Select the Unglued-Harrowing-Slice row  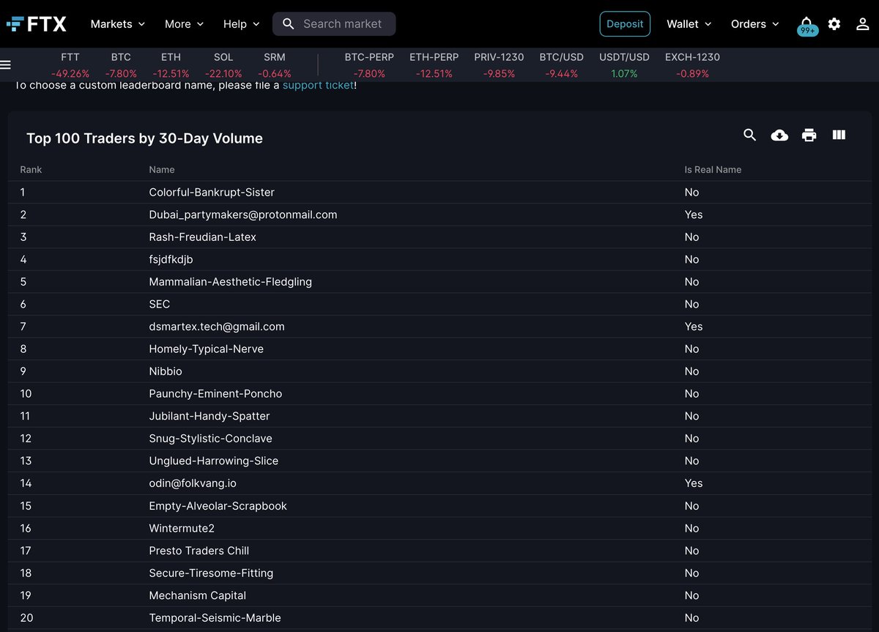tap(439, 461)
